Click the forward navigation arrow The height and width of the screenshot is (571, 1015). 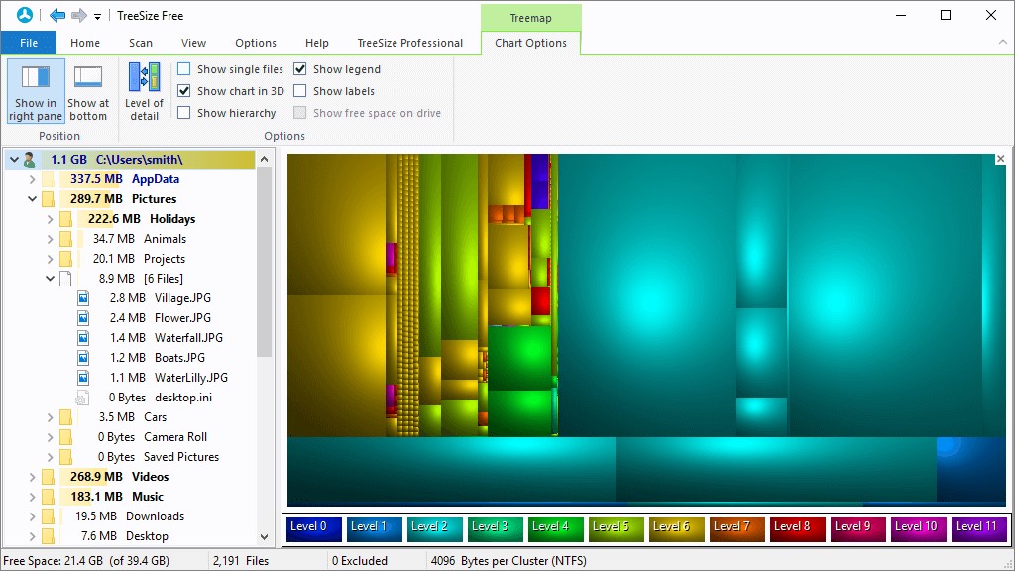click(x=79, y=16)
